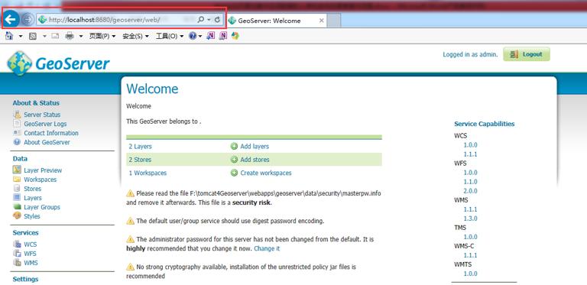The width and height of the screenshot is (587, 285).
Task: Open the WFS 2.0.0 capabilities link
Action: [x=470, y=191]
